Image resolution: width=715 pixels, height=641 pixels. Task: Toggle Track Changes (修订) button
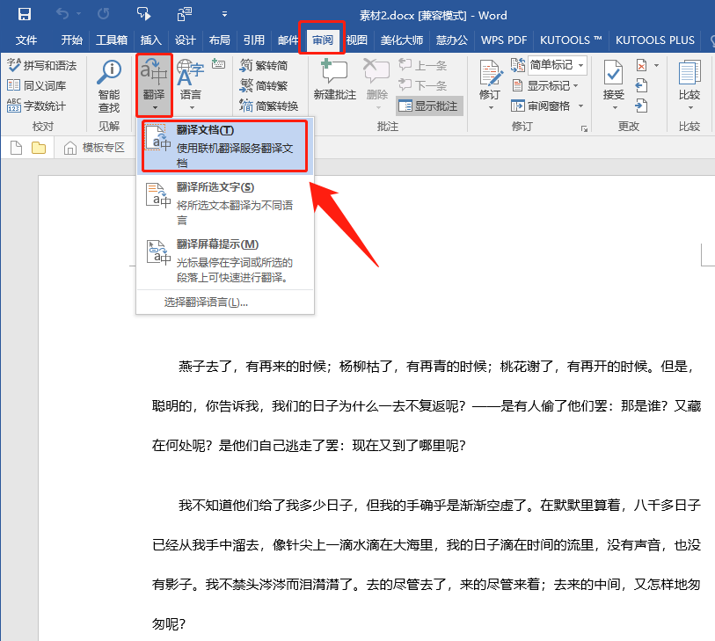pos(490,84)
